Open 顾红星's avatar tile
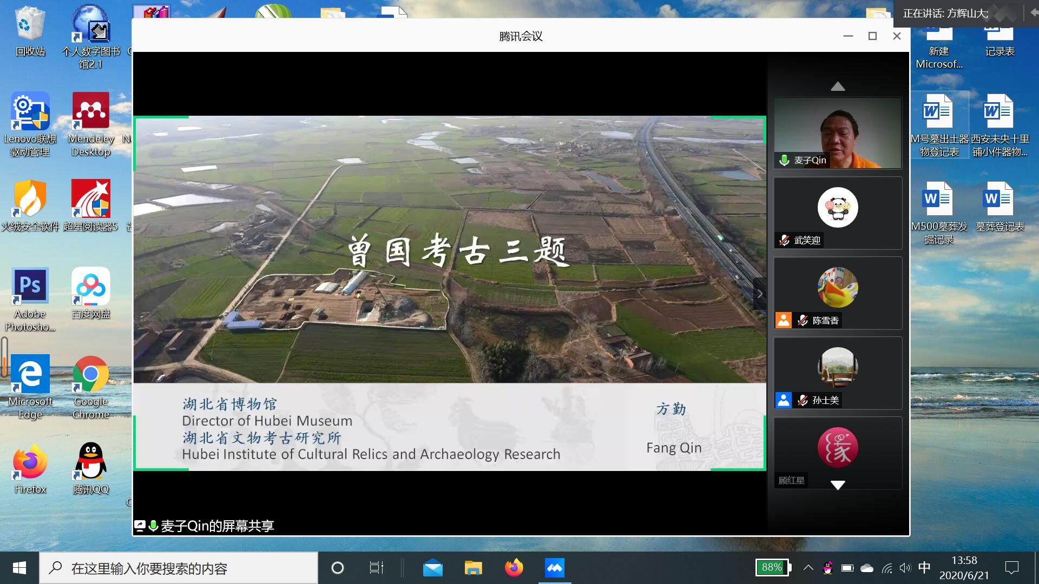This screenshot has height=584, width=1039. point(837,448)
